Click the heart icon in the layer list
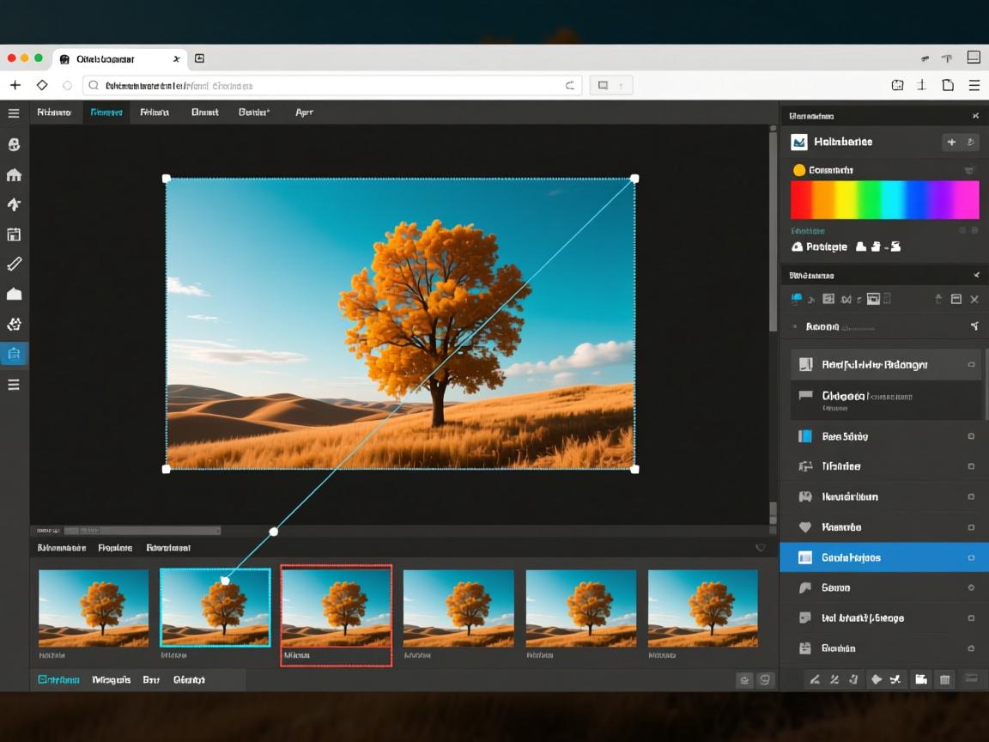 click(x=805, y=527)
